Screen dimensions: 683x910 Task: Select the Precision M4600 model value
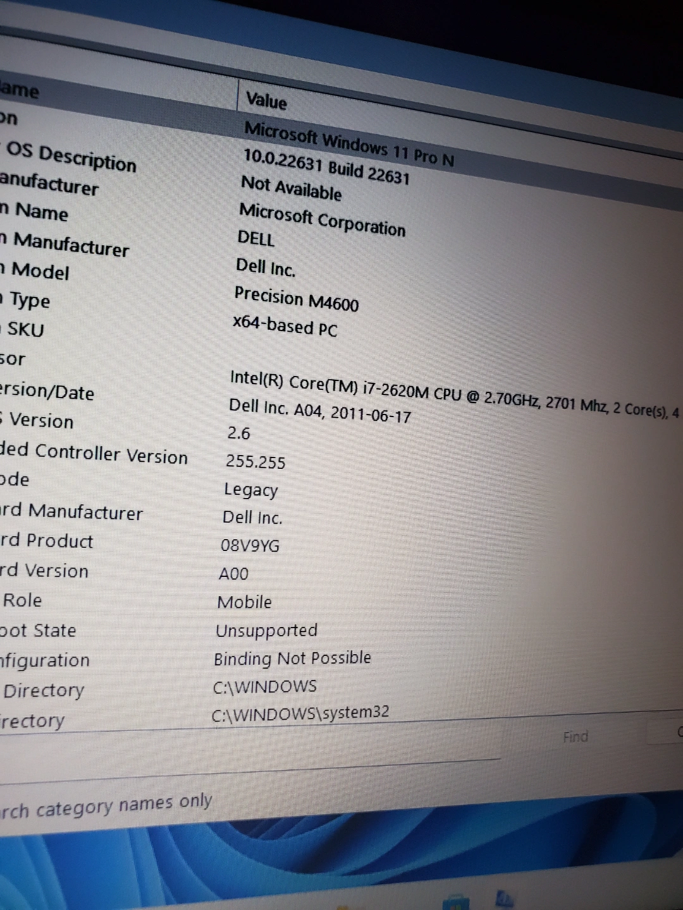pos(296,299)
